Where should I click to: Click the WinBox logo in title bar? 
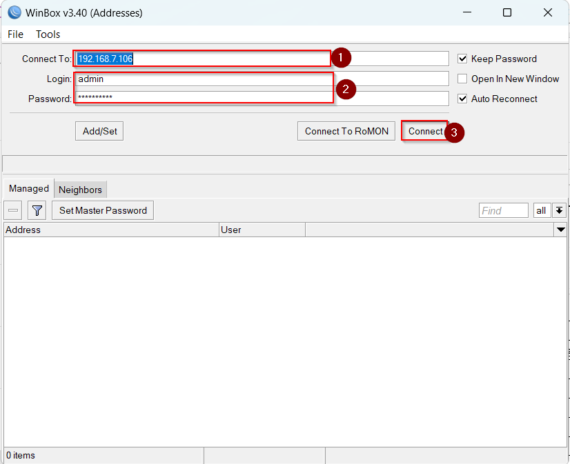point(14,12)
